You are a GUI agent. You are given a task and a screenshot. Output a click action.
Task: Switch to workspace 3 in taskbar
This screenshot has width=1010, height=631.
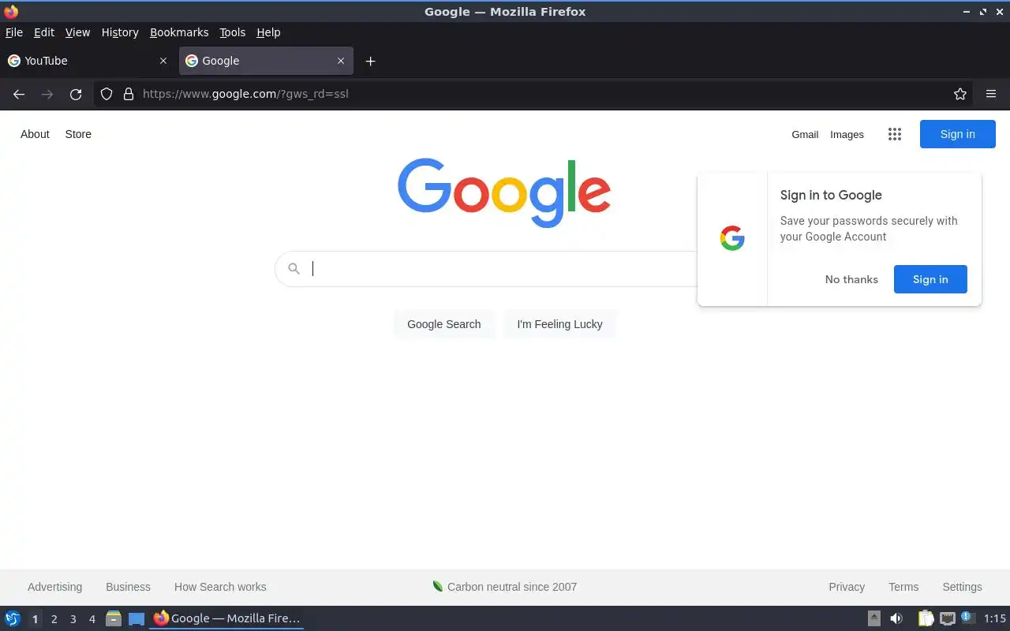click(x=73, y=619)
